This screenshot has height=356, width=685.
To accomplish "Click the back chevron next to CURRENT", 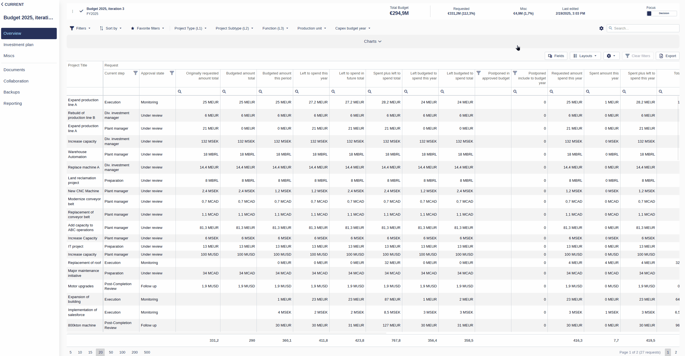I will tap(2, 4).
